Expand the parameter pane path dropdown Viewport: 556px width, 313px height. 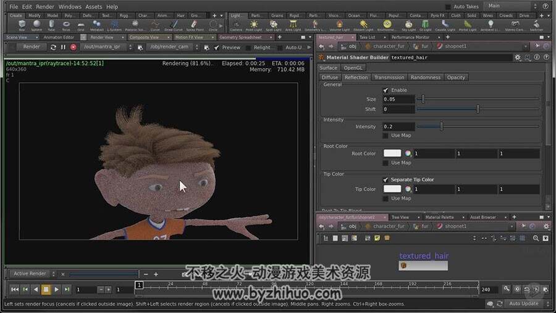pyautogui.click(x=526, y=46)
